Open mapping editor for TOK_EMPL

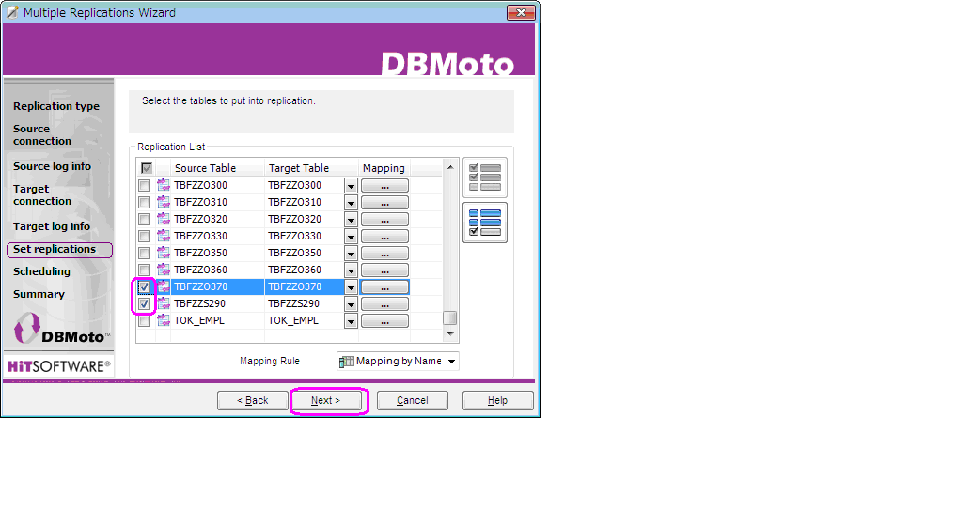384,321
